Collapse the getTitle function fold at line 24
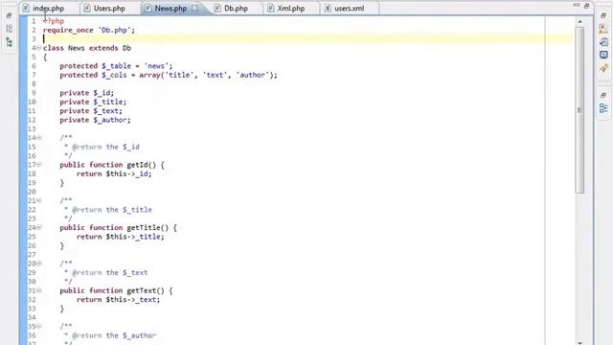 38,228
